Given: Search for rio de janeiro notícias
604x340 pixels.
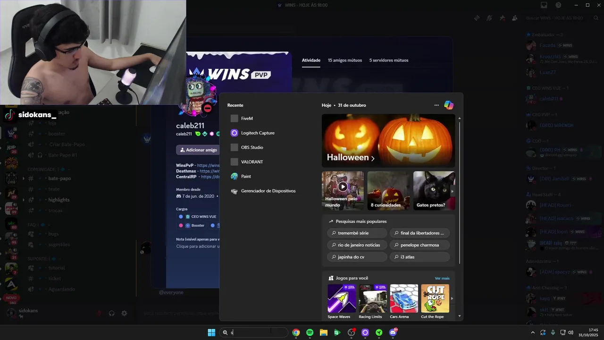Looking at the screenshot, I should 357,245.
